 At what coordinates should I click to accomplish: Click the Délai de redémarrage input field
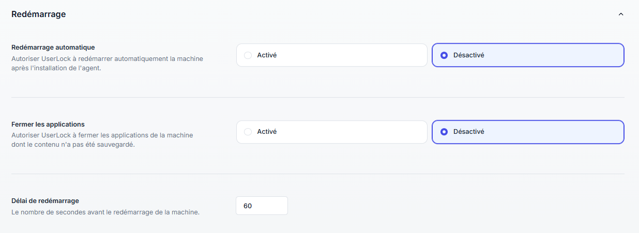[262, 206]
